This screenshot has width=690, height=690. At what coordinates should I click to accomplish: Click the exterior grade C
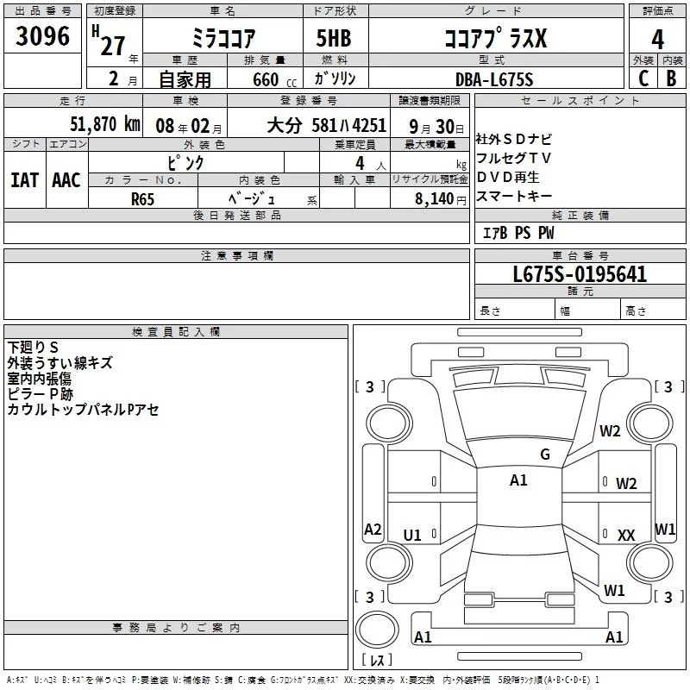643,78
